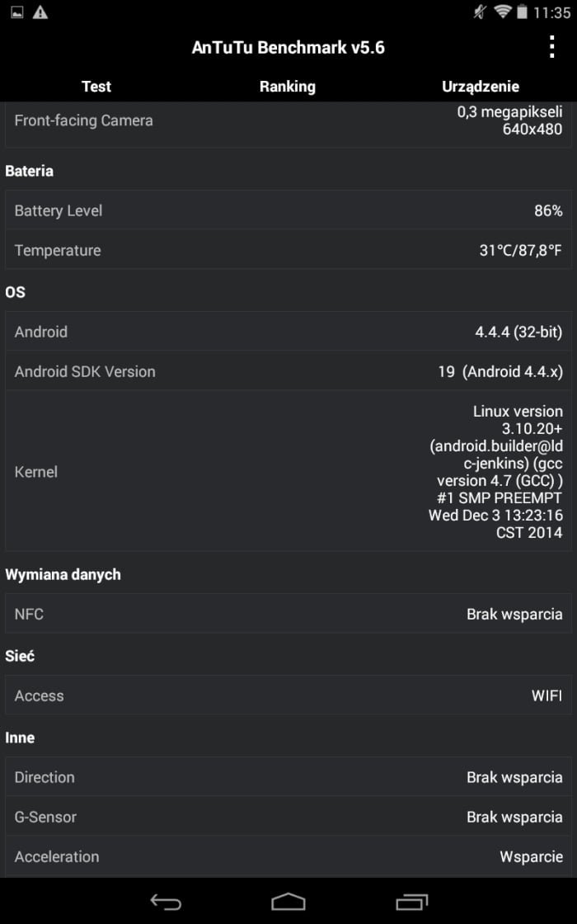This screenshot has height=924, width=577.
Task: Switch to the Ranking tab
Action: 288,86
